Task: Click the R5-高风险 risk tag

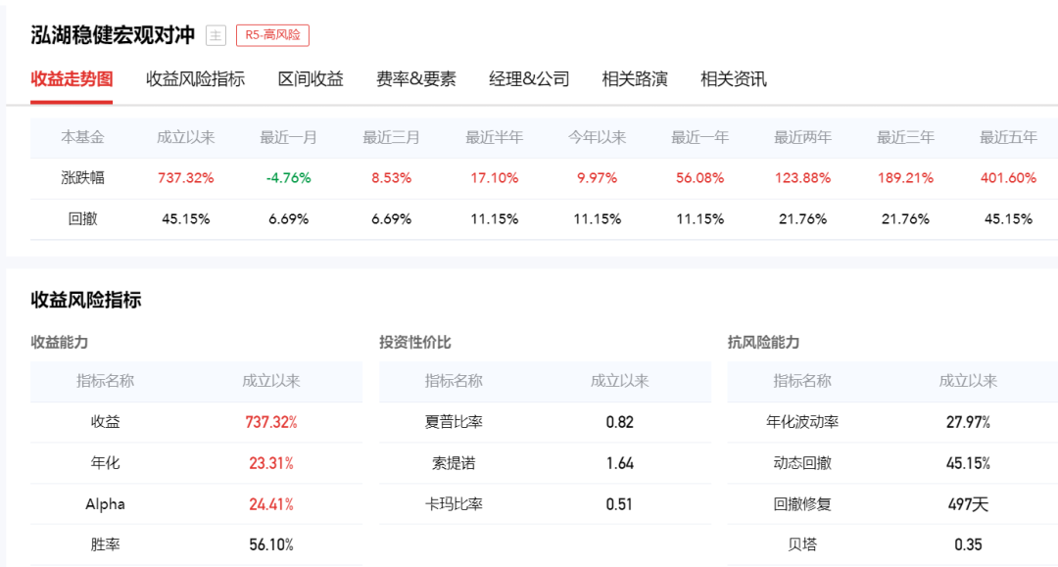Action: [x=272, y=35]
